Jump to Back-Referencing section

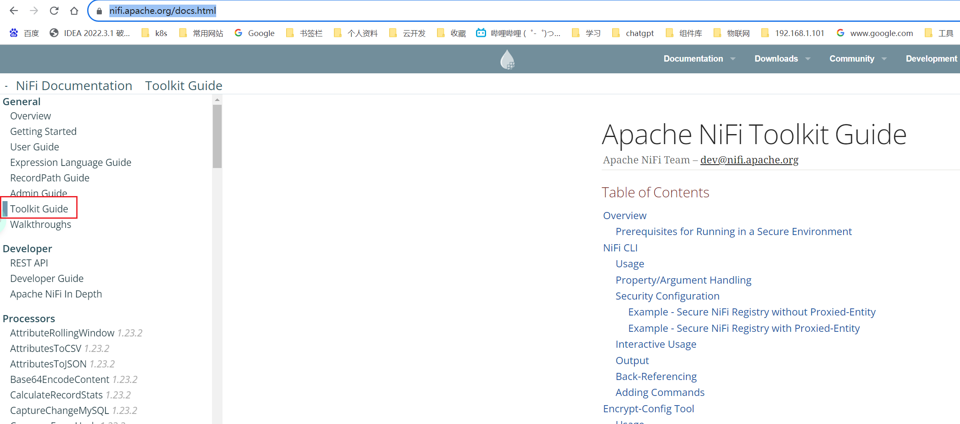(656, 377)
